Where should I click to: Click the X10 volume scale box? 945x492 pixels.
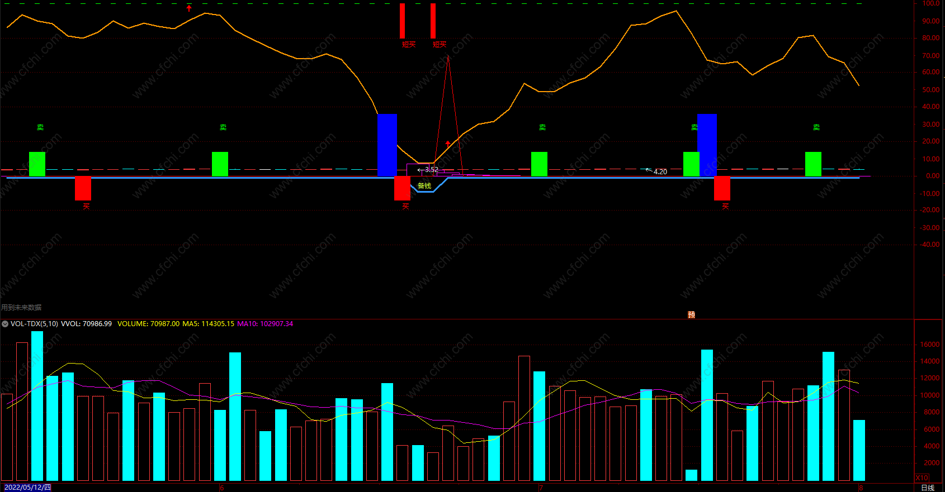coord(922,478)
